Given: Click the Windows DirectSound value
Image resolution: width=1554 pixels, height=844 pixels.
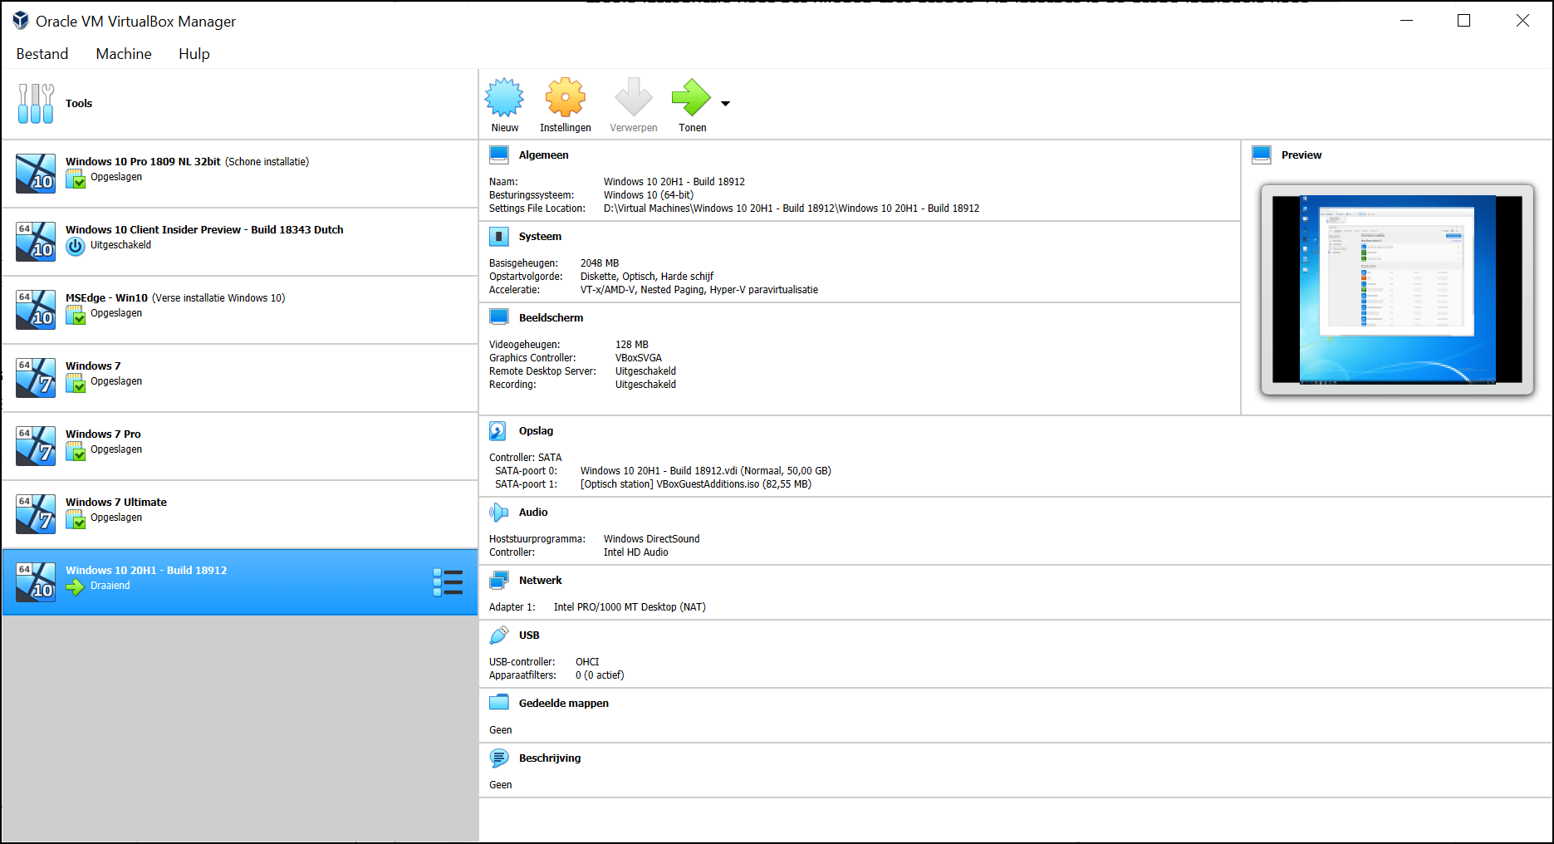Looking at the screenshot, I should [652, 539].
